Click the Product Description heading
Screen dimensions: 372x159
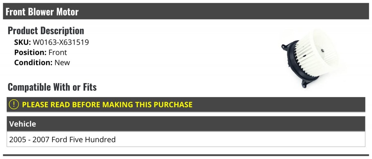click(46, 31)
